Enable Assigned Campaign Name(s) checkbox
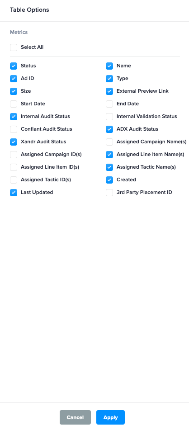189x430 pixels. (x=109, y=142)
